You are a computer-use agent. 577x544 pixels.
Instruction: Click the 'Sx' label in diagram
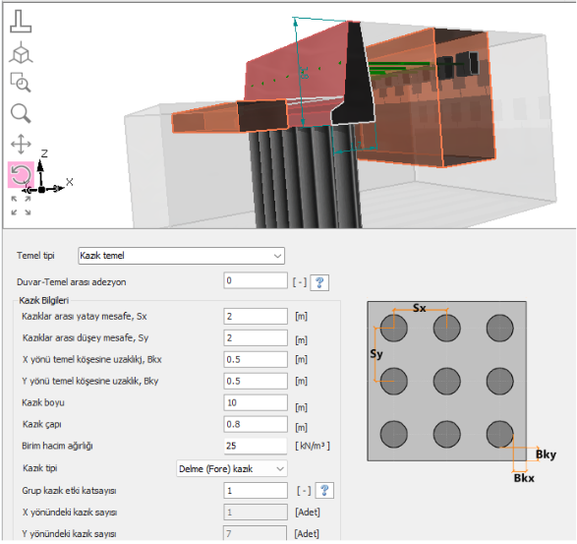(419, 308)
